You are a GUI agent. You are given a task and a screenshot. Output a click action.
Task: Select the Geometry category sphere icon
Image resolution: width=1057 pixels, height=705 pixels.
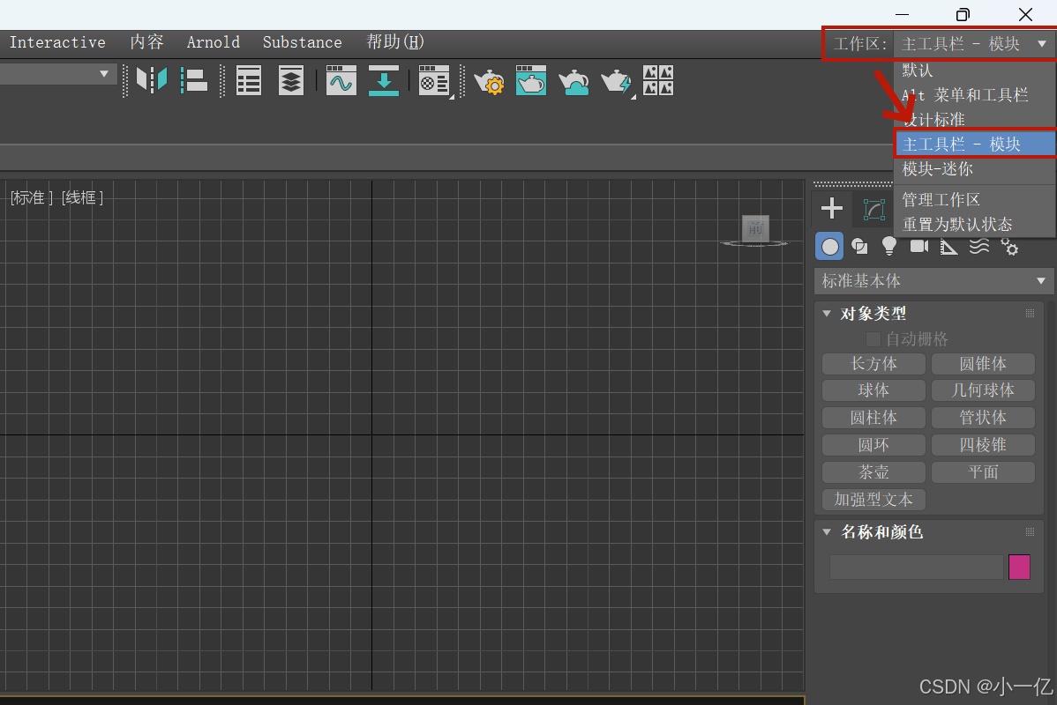coord(830,247)
